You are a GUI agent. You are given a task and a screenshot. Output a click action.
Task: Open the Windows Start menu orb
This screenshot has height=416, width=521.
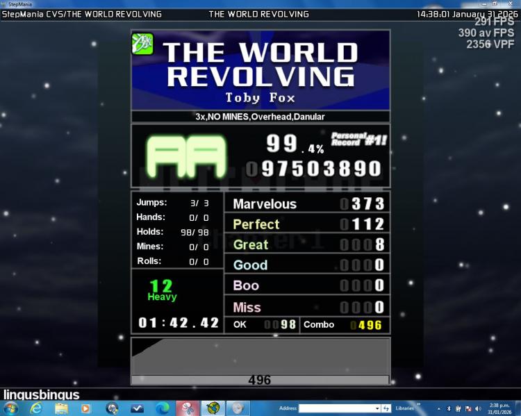[x=11, y=408]
